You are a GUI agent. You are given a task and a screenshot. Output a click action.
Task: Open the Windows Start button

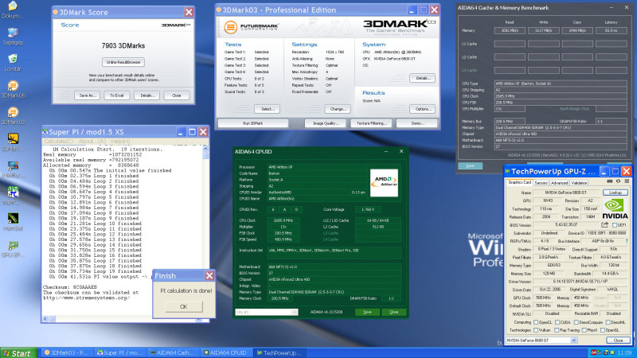[x=18, y=353]
